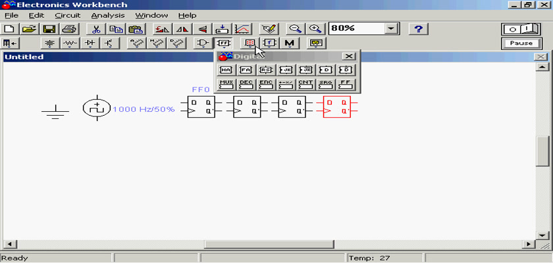This screenshot has height=263, width=553.
Task: Toggle the Instruments parts bin button
Action: coord(317,43)
